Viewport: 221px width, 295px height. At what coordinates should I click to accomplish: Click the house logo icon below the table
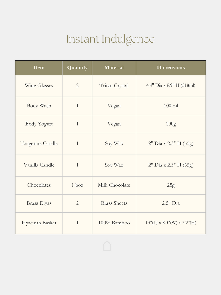[107, 246]
